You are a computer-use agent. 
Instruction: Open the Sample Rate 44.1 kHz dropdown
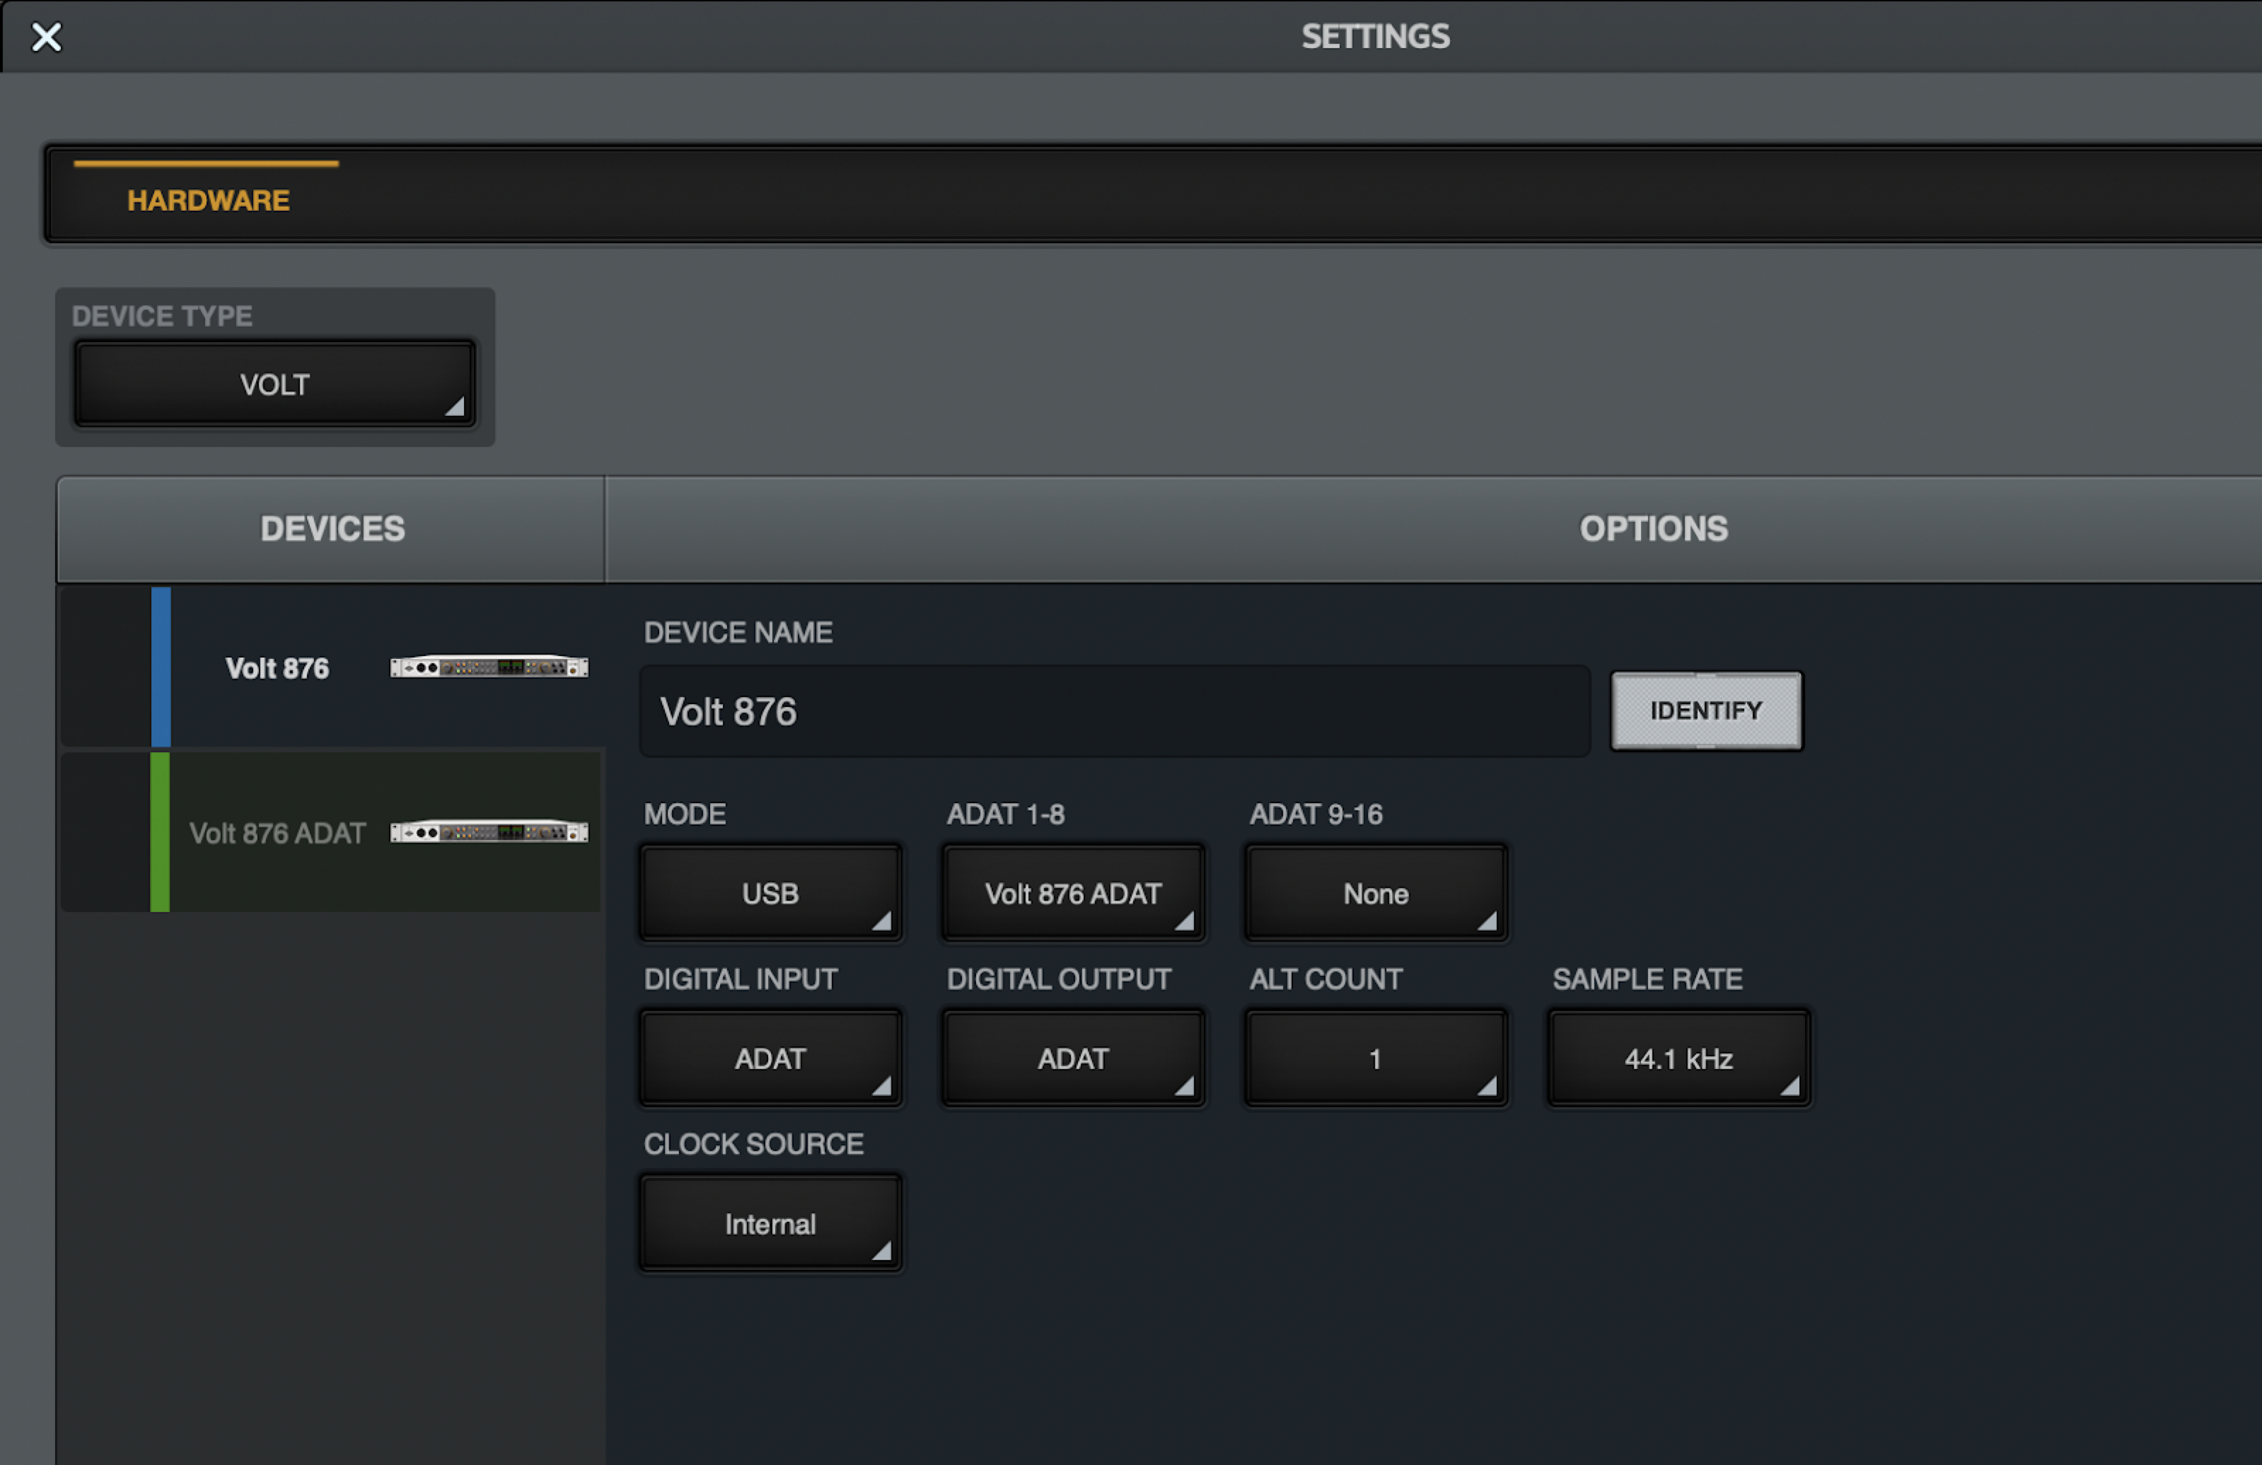tap(1678, 1058)
